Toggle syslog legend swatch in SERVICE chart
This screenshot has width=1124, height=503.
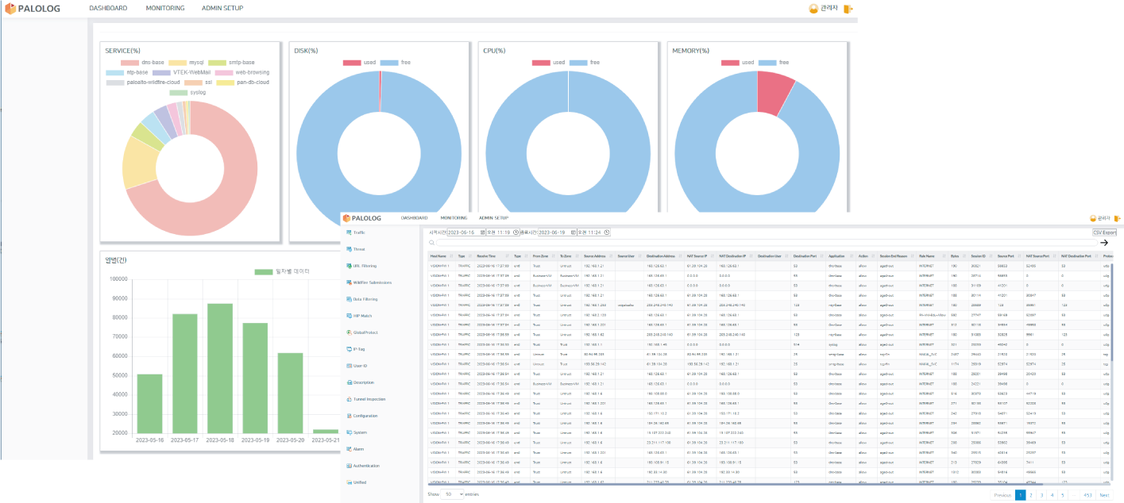[x=177, y=92]
